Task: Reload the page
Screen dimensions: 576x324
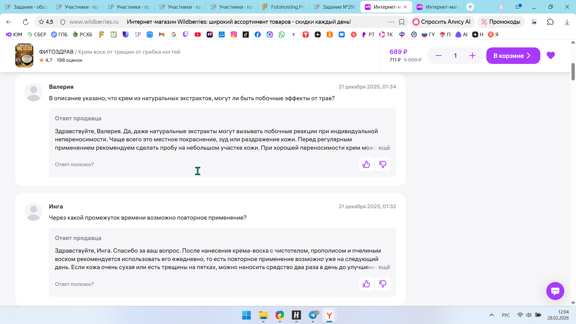Action: coord(25,22)
